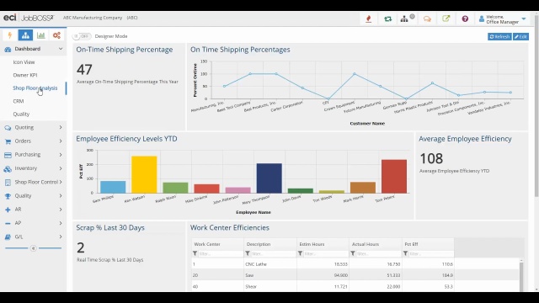Click the Shop Floor Control icon

click(x=8, y=183)
